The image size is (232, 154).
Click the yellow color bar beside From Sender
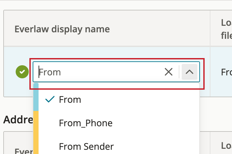pos(36,145)
